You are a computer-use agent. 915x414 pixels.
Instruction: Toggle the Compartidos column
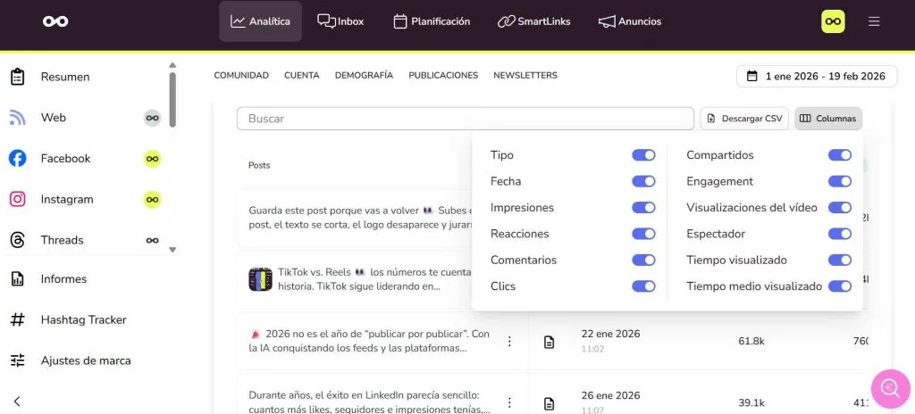click(840, 155)
